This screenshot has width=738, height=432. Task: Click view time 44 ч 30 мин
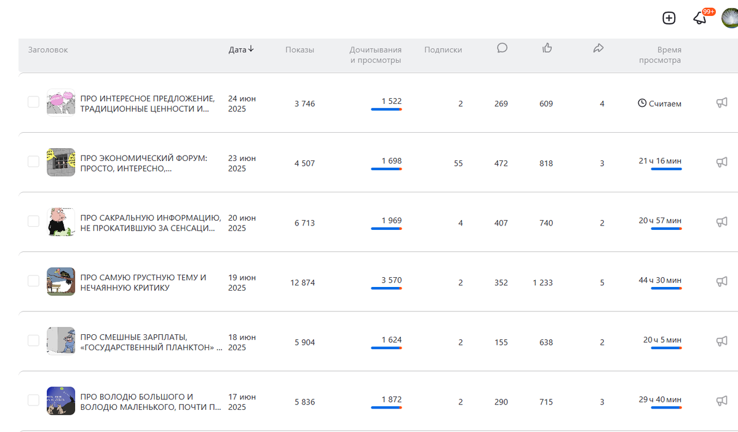[660, 280]
